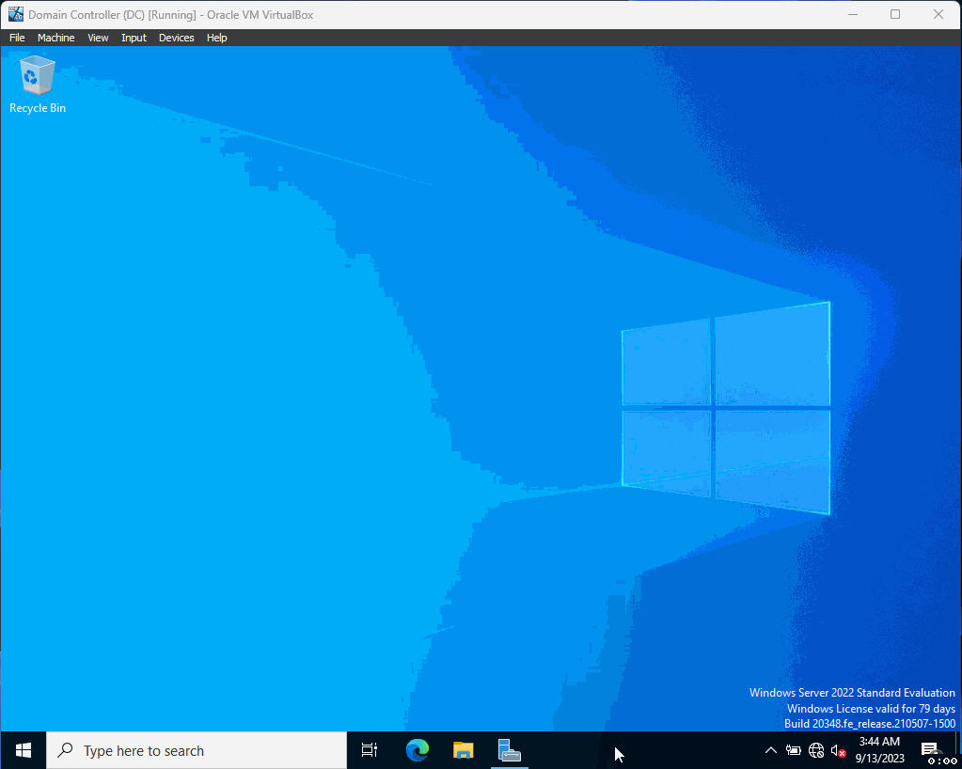Unmute the system volume
The width and height of the screenshot is (962, 769).
tap(837, 750)
